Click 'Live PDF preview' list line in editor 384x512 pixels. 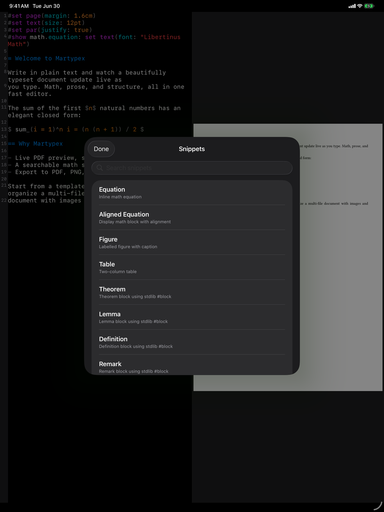tap(46, 158)
